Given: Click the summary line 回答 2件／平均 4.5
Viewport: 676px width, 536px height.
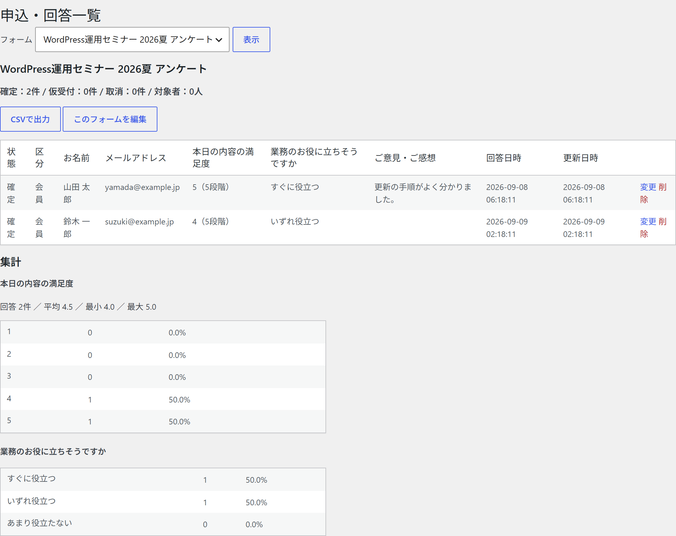Looking at the screenshot, I should [36, 307].
